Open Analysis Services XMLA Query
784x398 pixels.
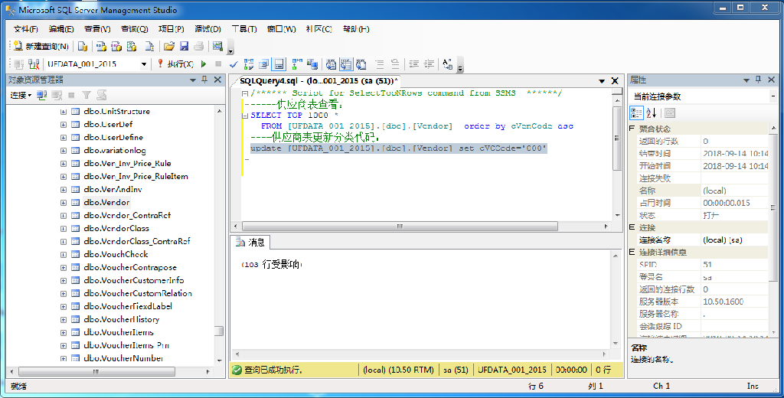pos(132,47)
